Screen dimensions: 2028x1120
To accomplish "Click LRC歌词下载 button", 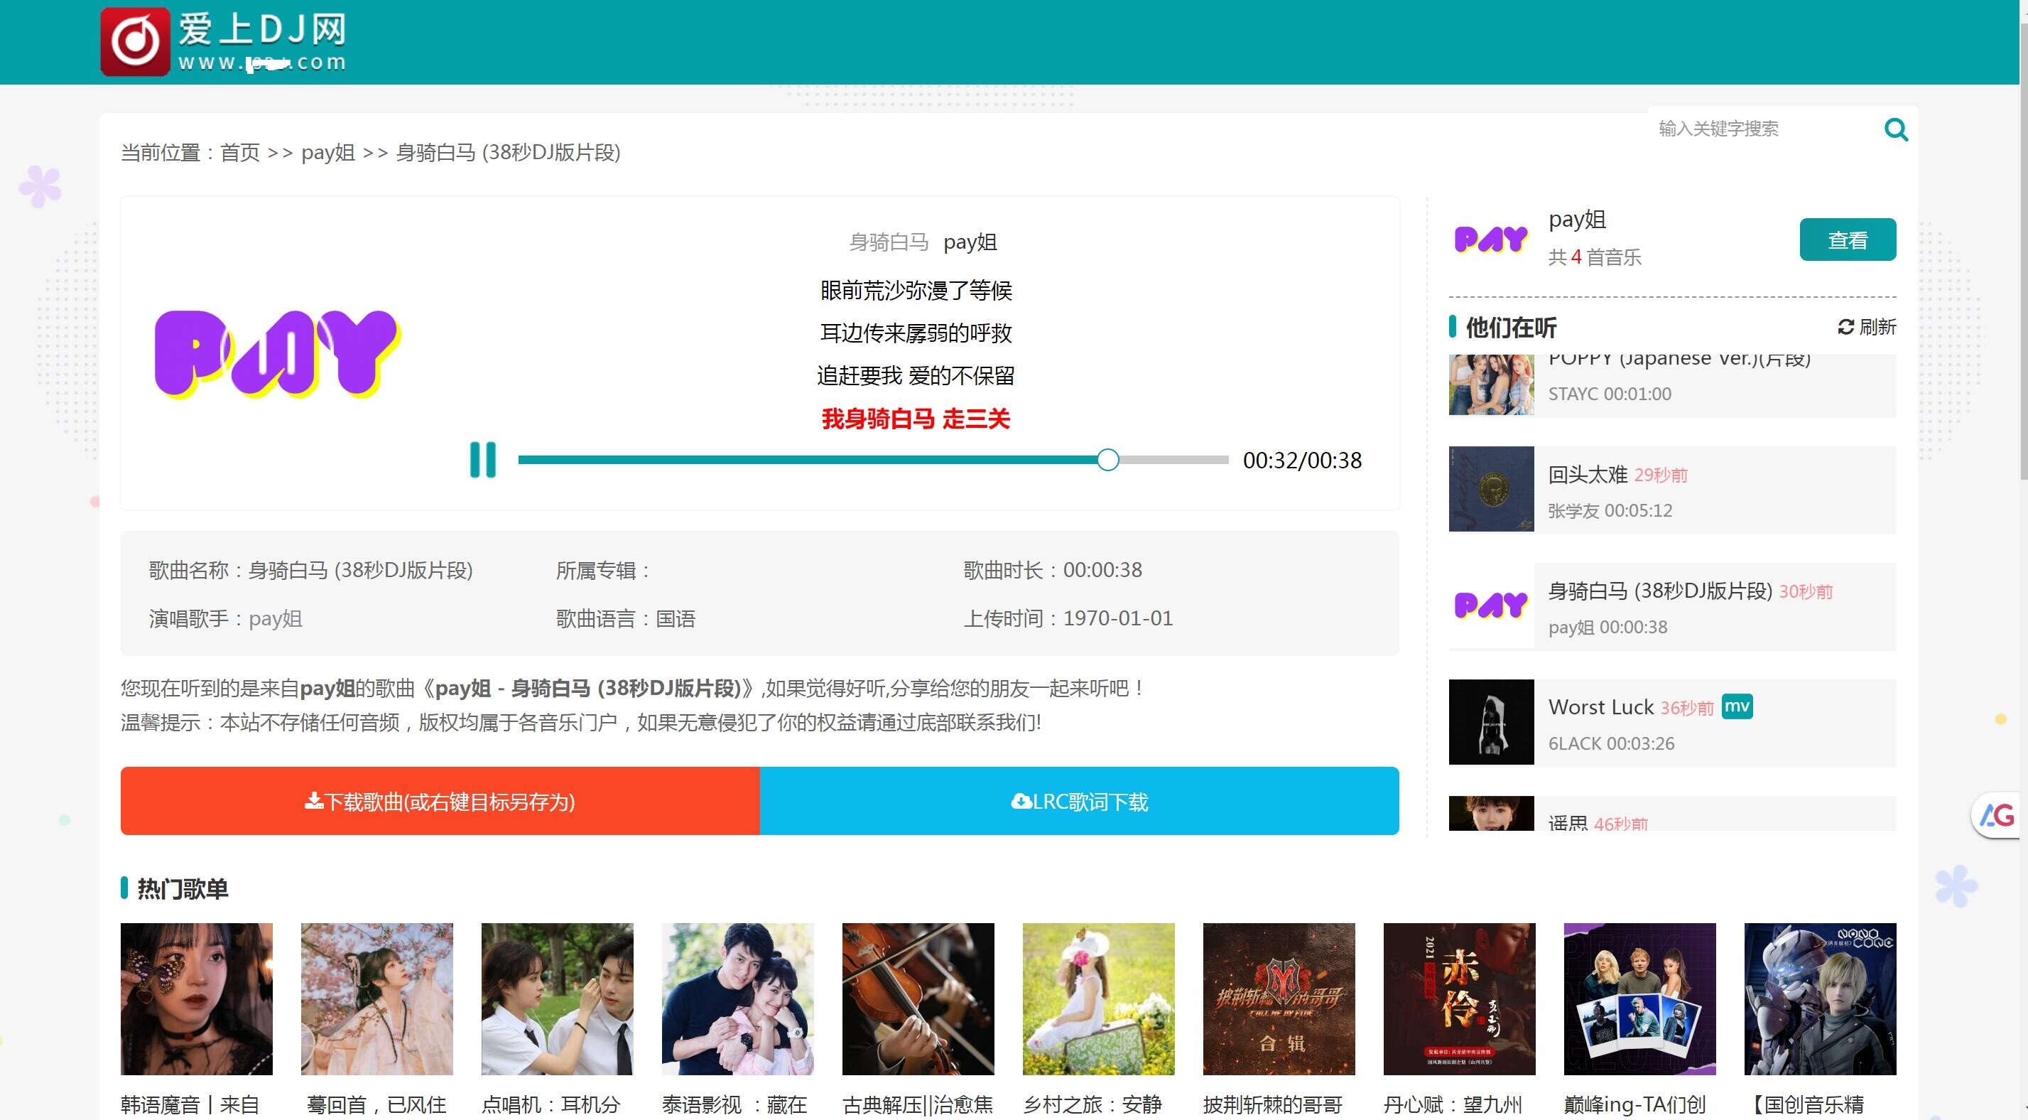I will click(1079, 801).
